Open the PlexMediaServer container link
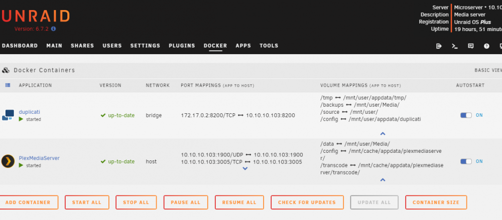Viewport: 502px width, 220px height. coord(39,158)
